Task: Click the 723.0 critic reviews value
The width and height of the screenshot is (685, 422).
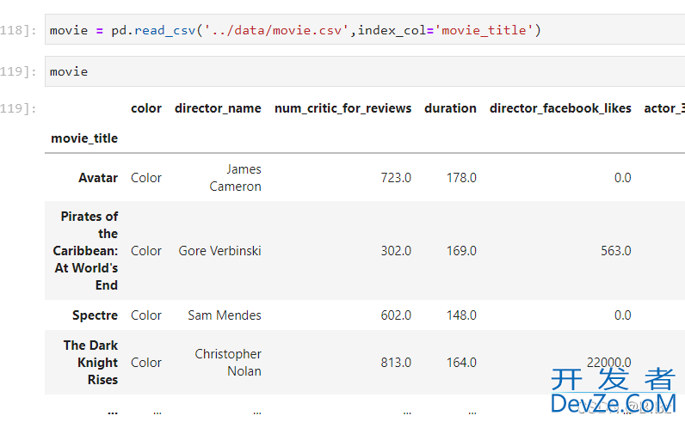Action: tap(396, 178)
